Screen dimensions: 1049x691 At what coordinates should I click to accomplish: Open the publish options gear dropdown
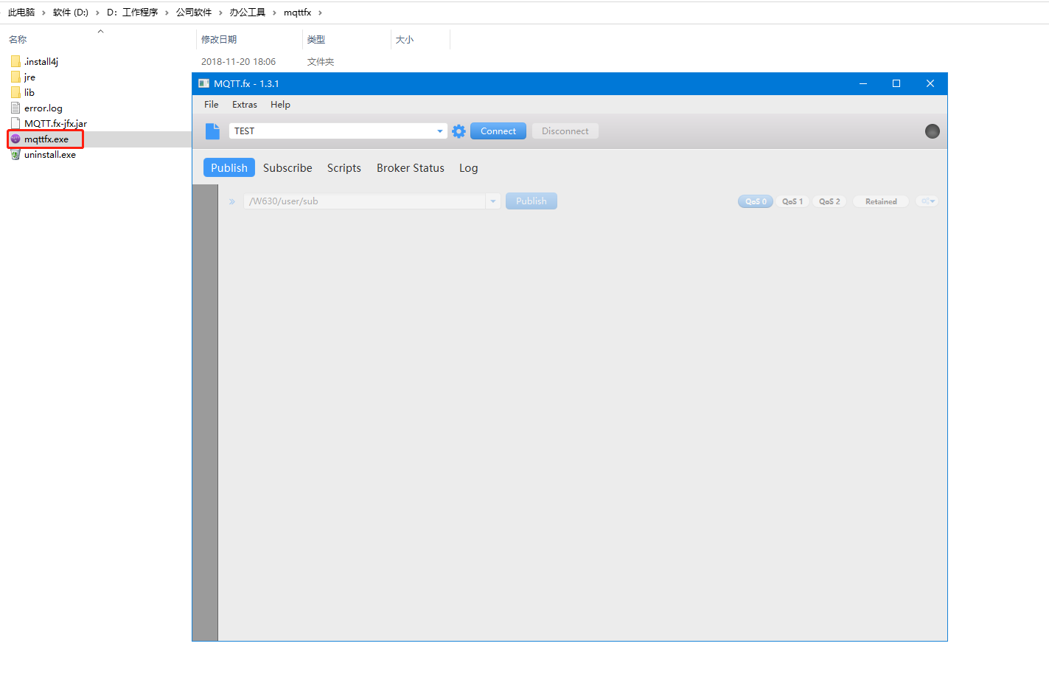point(927,201)
